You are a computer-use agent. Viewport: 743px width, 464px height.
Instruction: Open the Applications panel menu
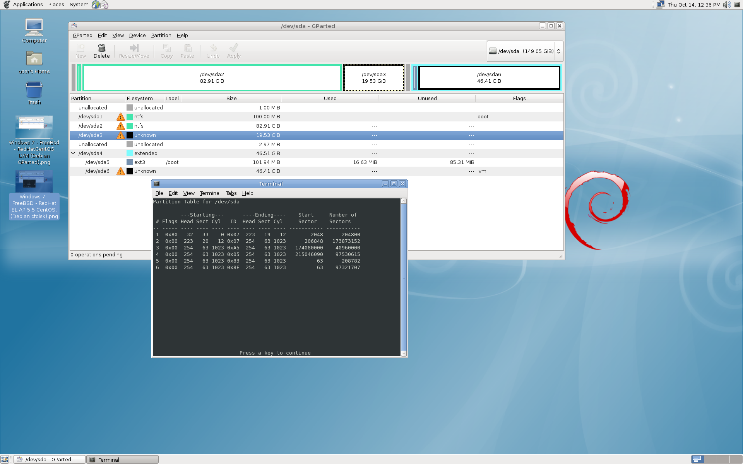click(x=28, y=5)
